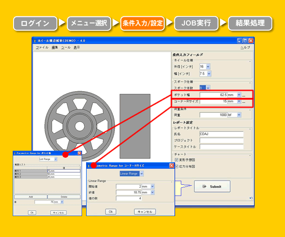Click Ok in the コーナーRサイズ dialog

(x=110, y=212)
